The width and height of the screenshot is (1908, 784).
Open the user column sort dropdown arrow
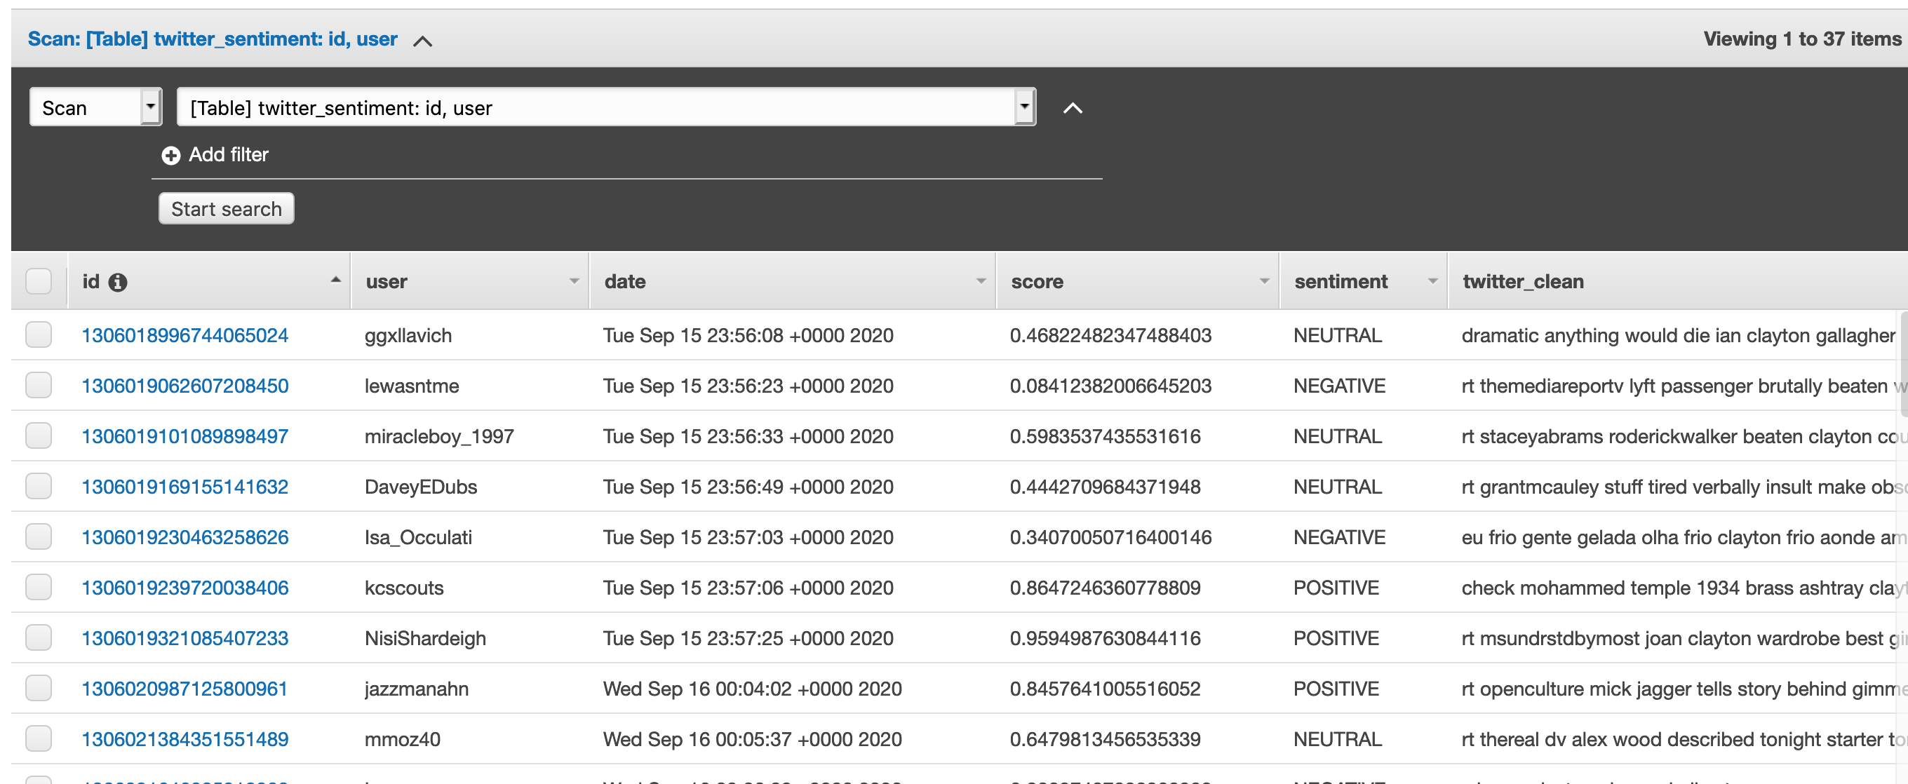[x=573, y=281]
